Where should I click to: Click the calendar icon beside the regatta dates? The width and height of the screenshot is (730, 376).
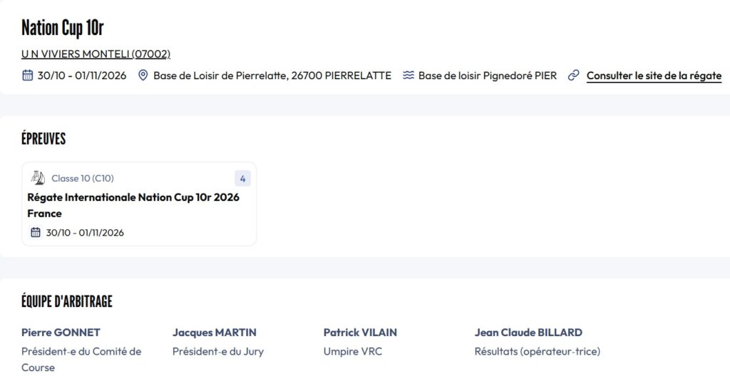[x=28, y=75]
